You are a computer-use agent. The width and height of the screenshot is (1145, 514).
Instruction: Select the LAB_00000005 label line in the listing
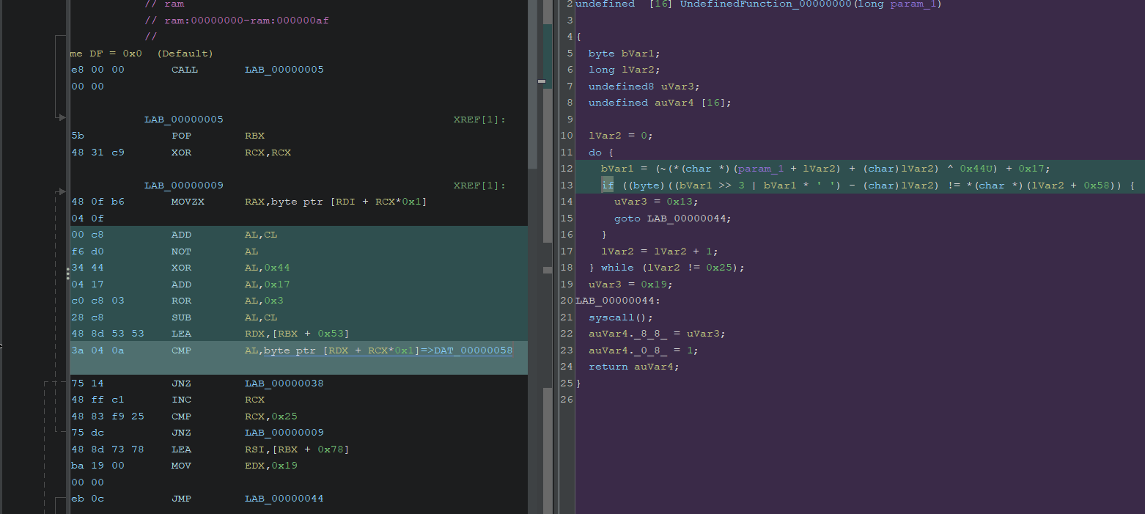click(184, 120)
